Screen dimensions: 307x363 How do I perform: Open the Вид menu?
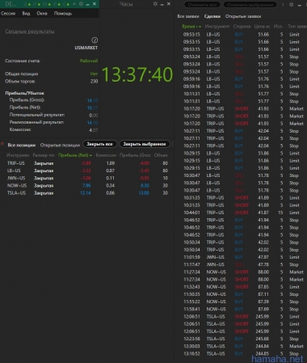point(26,13)
